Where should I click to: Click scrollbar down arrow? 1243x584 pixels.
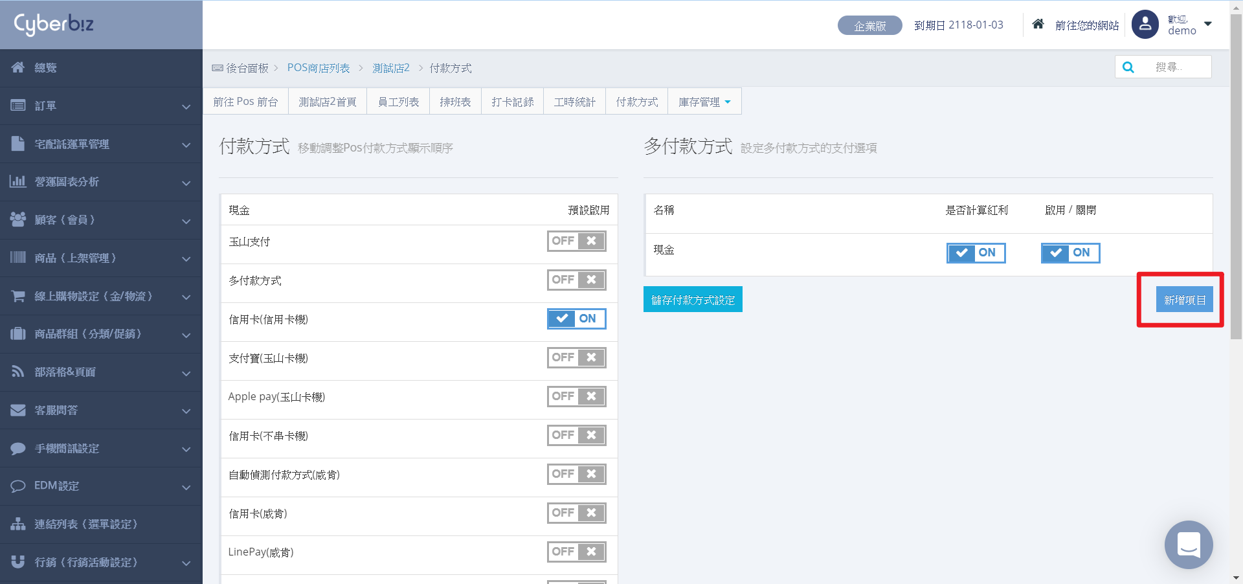pos(1236,578)
